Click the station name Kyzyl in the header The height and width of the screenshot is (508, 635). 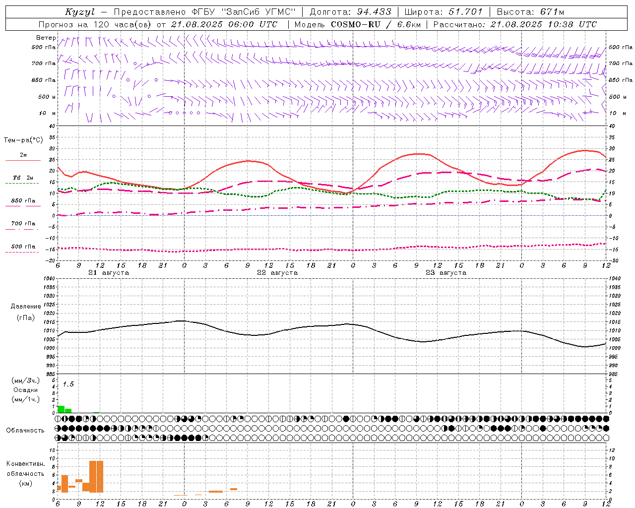pos(80,12)
